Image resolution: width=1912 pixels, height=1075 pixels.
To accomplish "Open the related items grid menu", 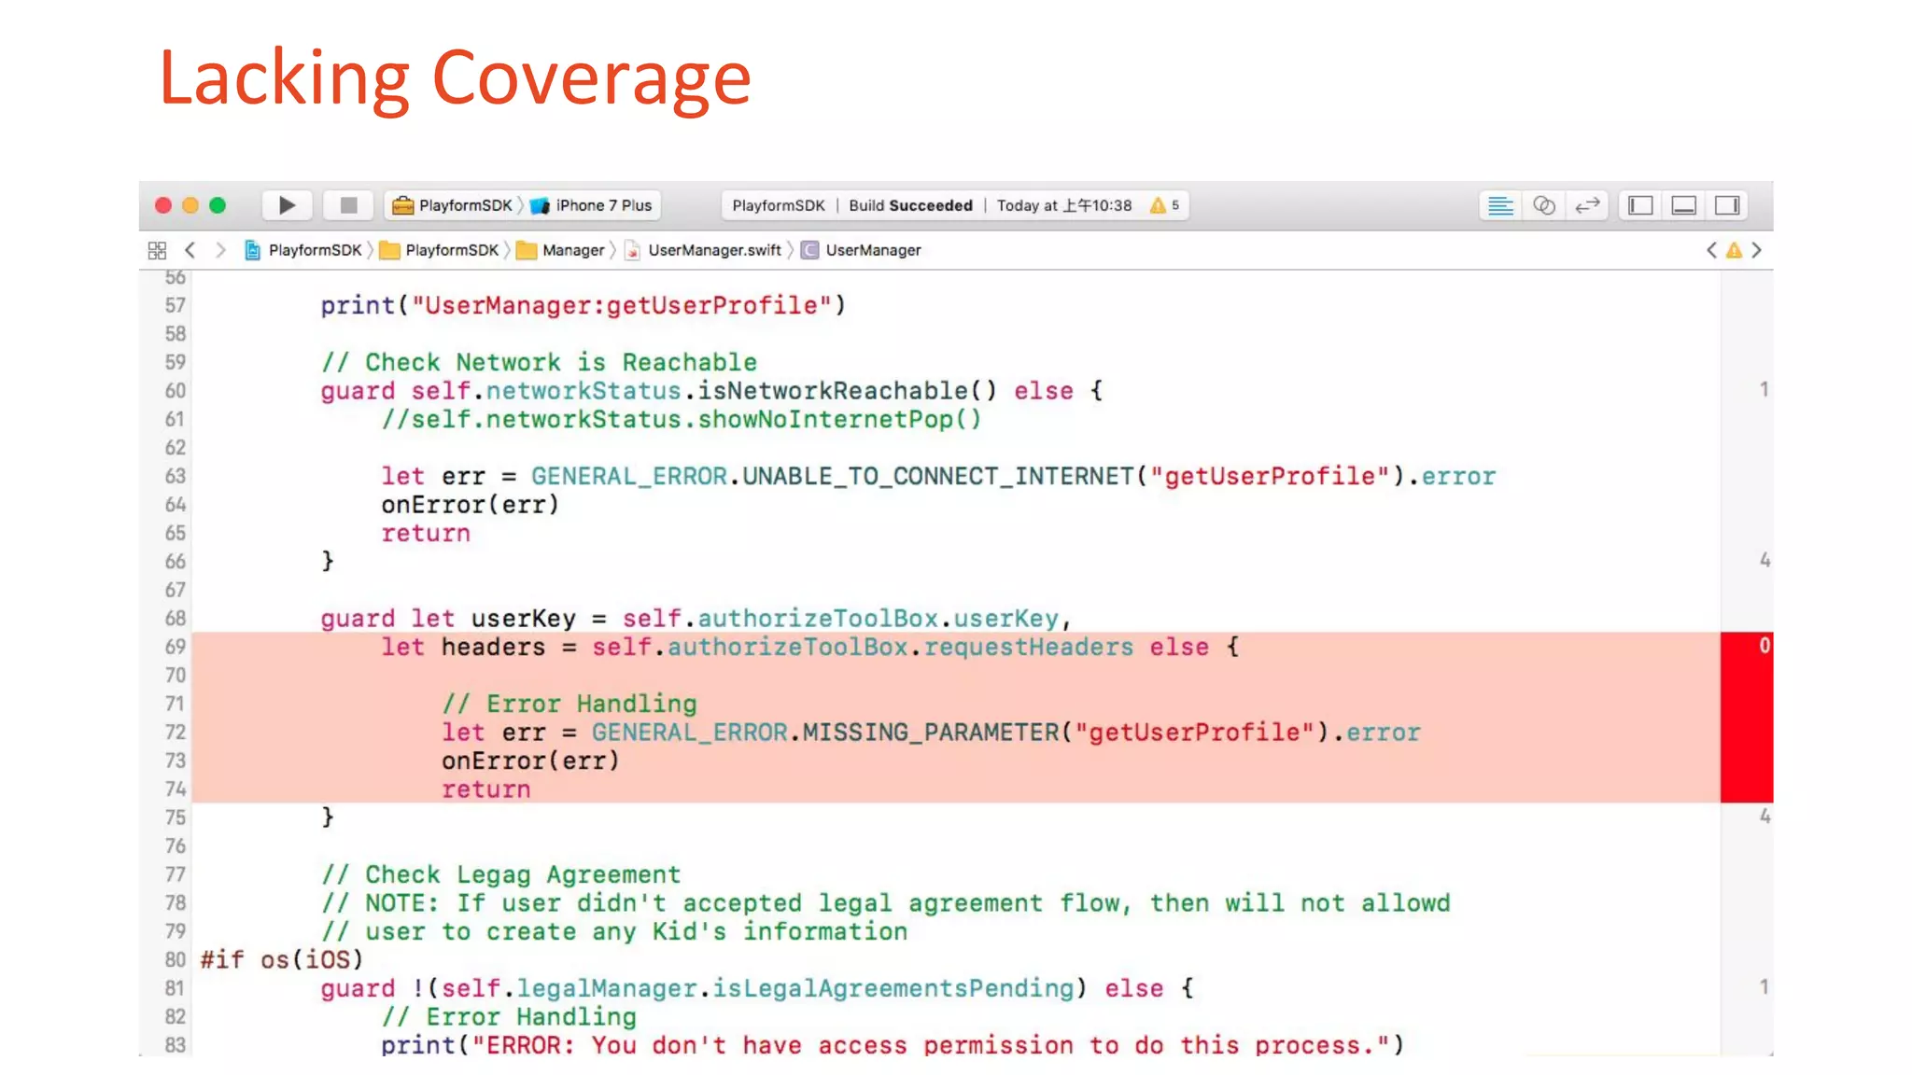I will click(x=157, y=250).
